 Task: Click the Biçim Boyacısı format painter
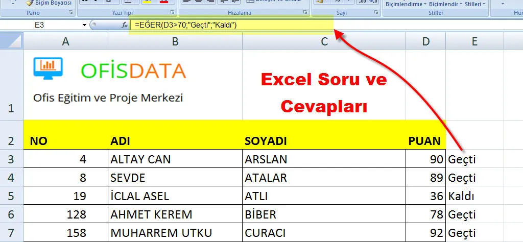[x=49, y=3]
